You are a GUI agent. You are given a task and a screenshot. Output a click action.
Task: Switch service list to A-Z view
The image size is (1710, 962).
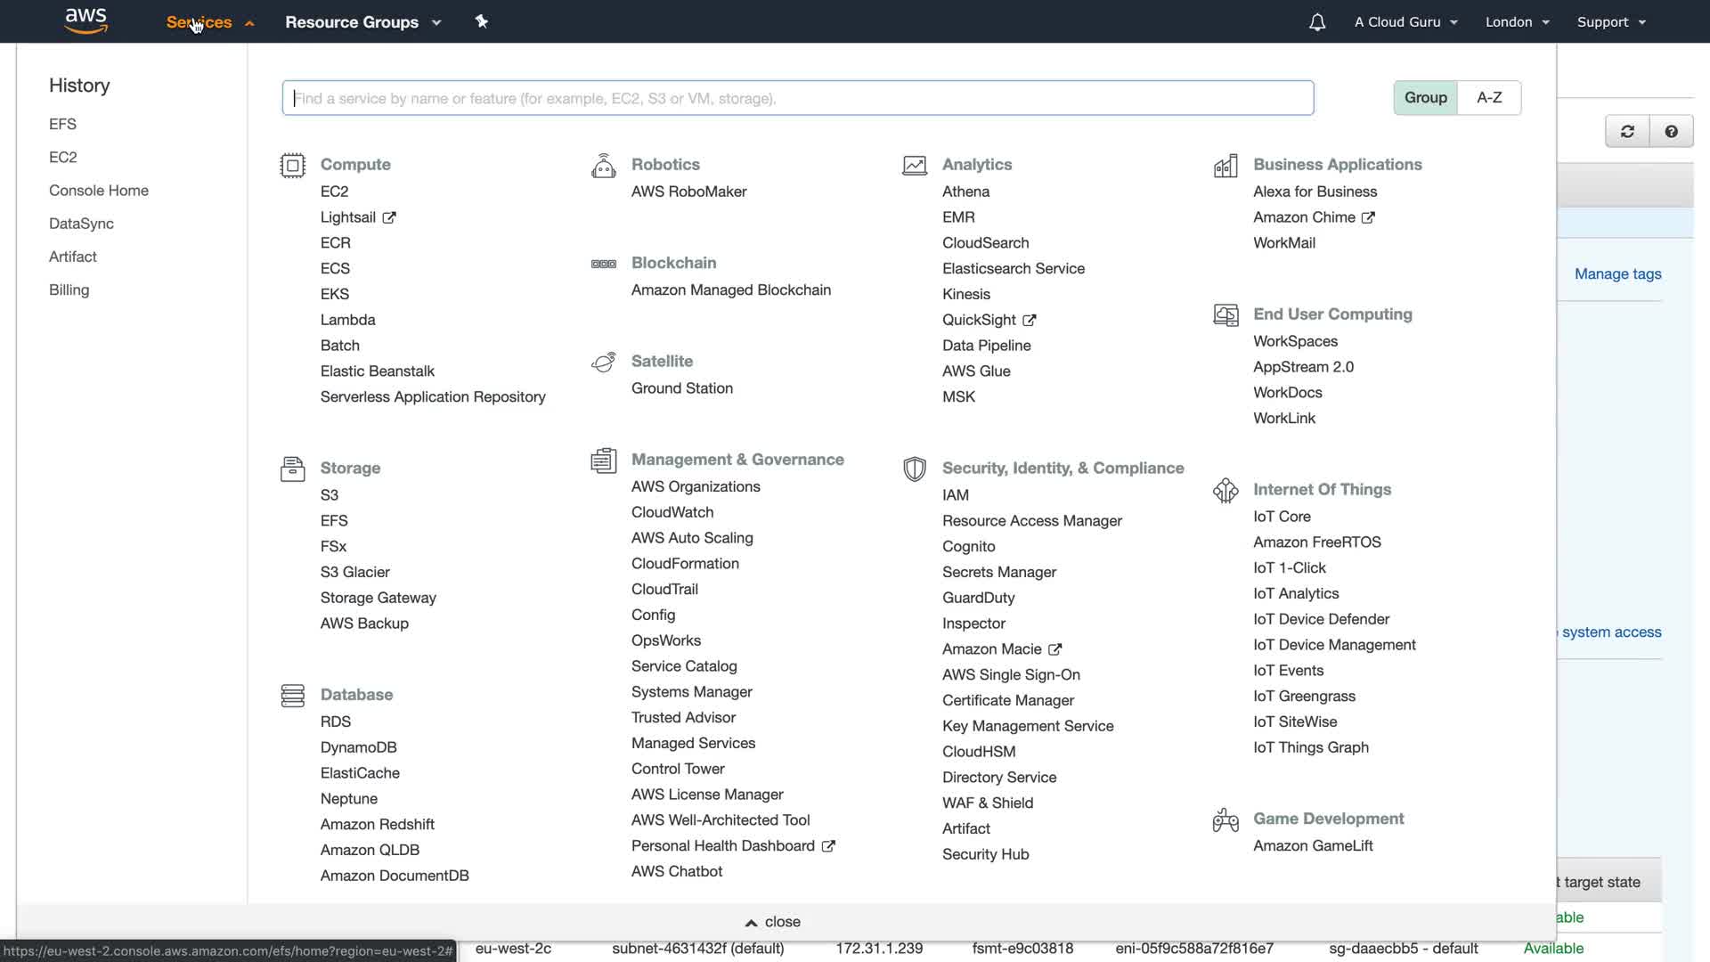[1489, 98]
